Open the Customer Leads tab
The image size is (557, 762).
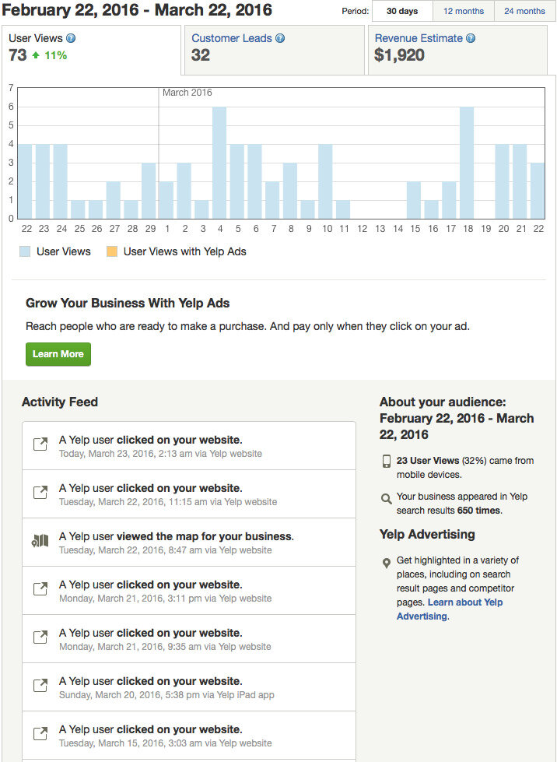275,50
